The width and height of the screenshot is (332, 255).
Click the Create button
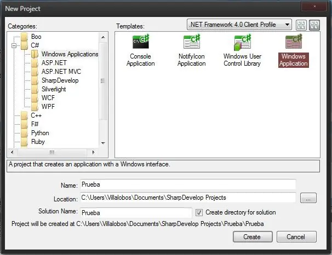pos(253,237)
